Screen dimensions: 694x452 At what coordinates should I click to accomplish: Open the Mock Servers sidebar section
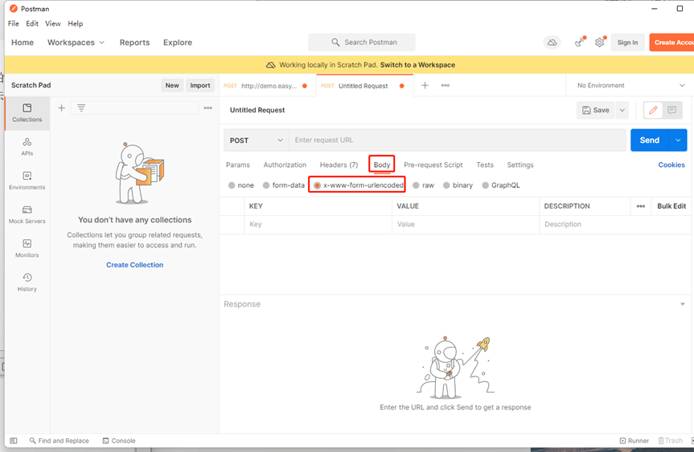(x=27, y=214)
